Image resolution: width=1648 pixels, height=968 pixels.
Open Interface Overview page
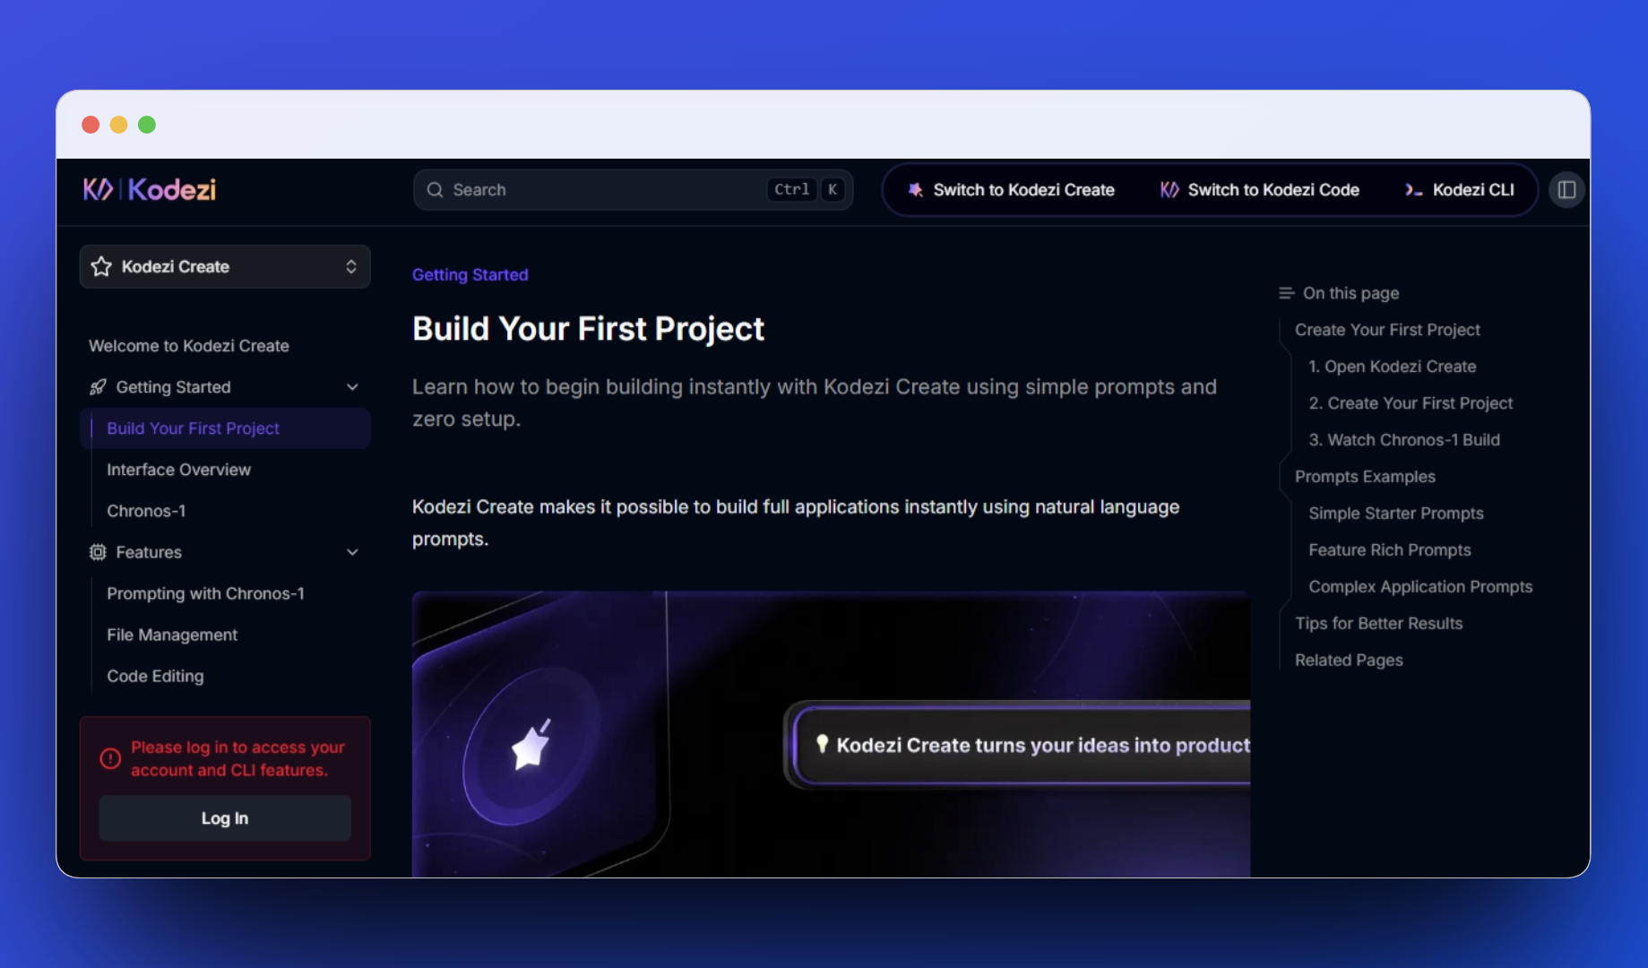pyautogui.click(x=178, y=470)
